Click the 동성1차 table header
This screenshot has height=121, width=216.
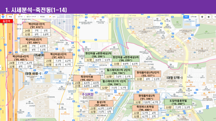click(x=101, y=104)
